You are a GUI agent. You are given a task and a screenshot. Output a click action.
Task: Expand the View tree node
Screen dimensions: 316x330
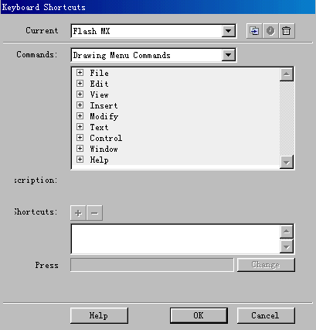[x=80, y=95]
